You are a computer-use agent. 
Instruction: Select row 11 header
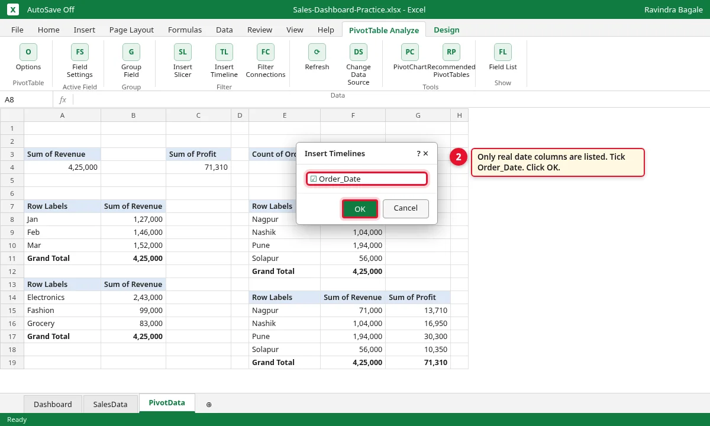click(12, 259)
